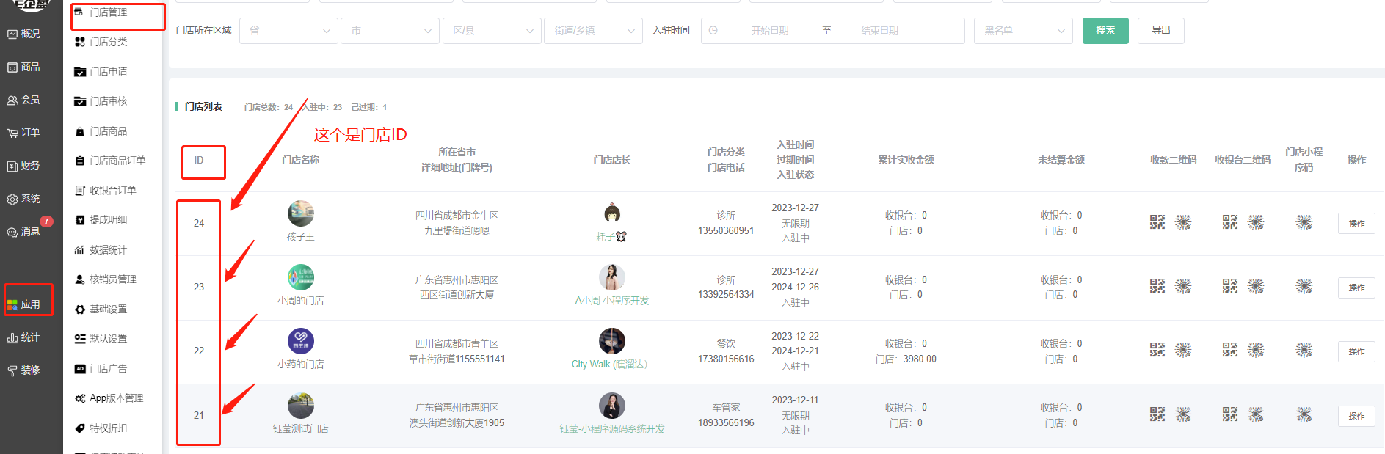Click the 收款二维码 QR icon for store 24

[x=1157, y=222]
